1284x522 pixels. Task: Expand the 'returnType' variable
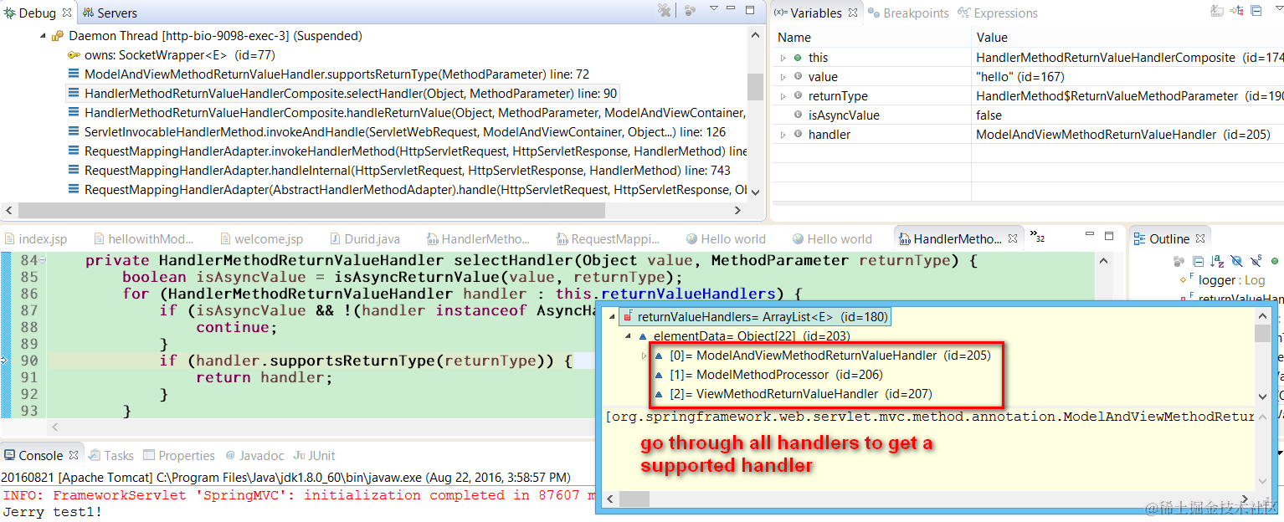pos(783,96)
